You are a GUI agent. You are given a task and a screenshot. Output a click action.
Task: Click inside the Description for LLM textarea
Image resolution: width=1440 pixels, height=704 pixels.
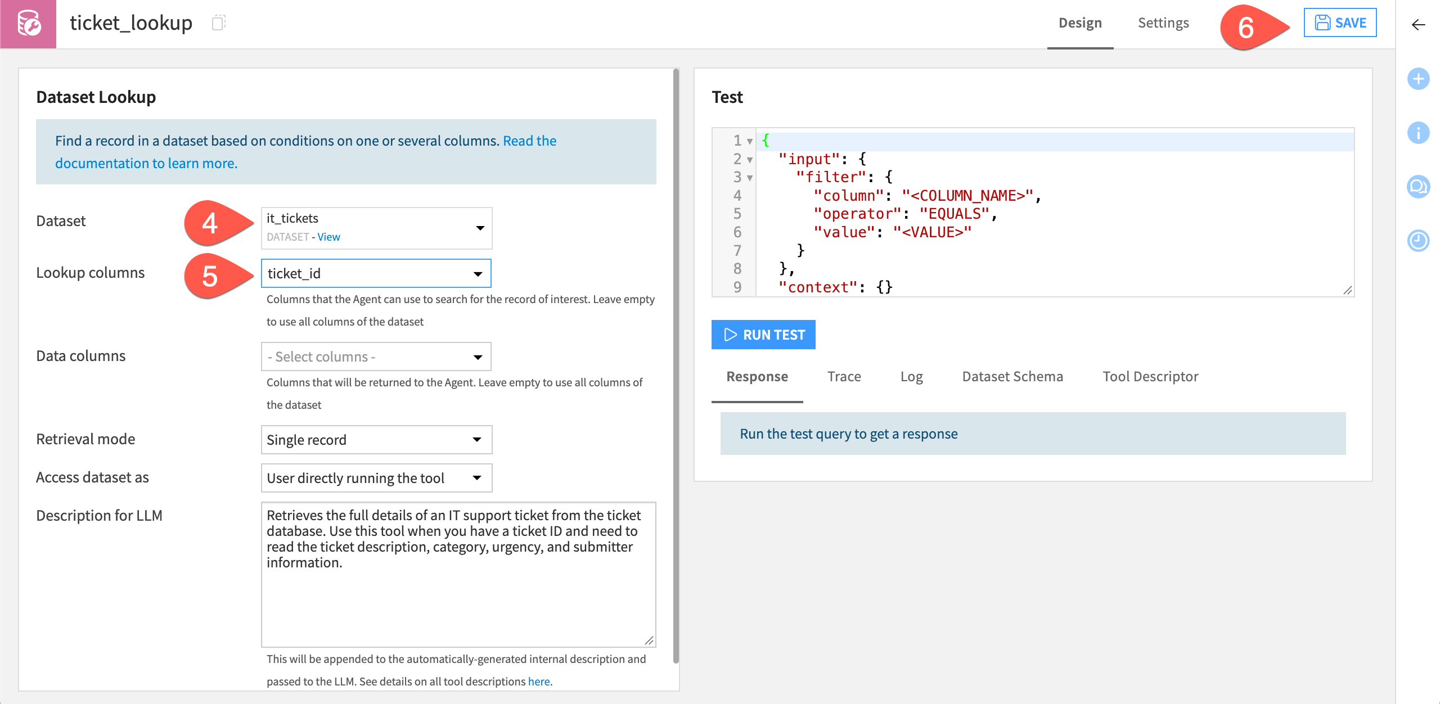pos(458,575)
